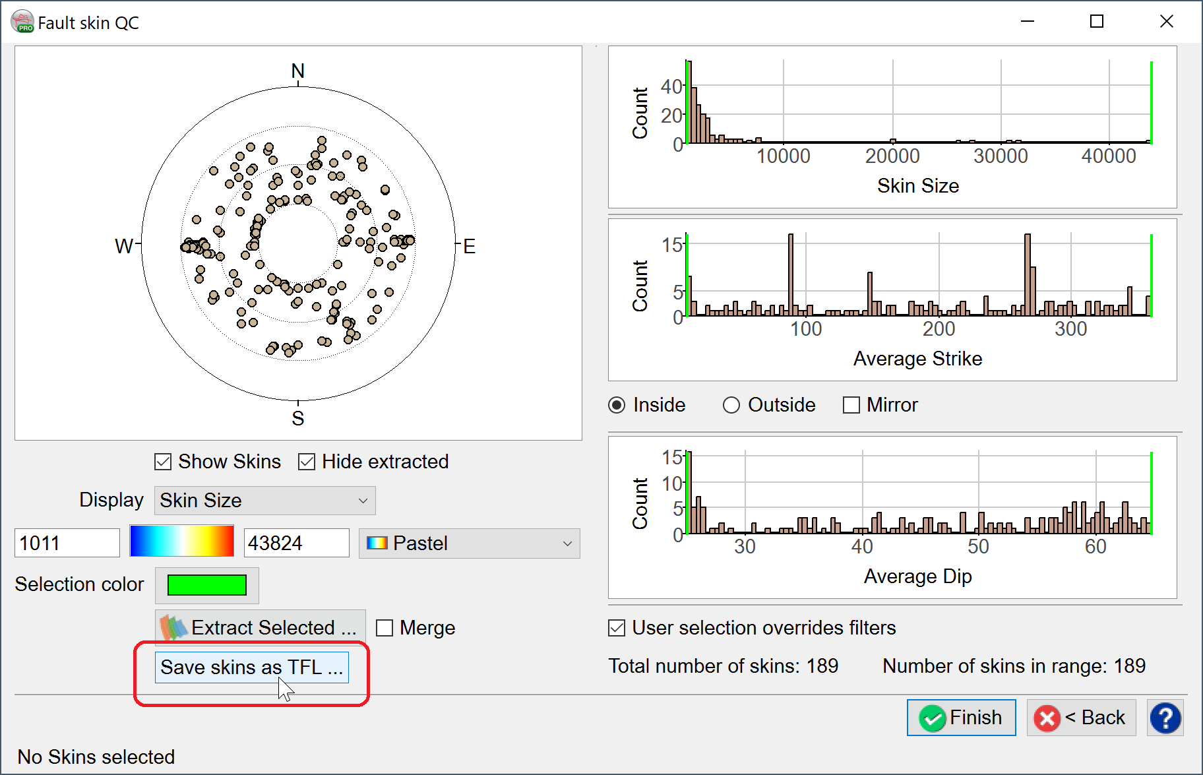Click the maximum value field showing 43824

(x=296, y=543)
